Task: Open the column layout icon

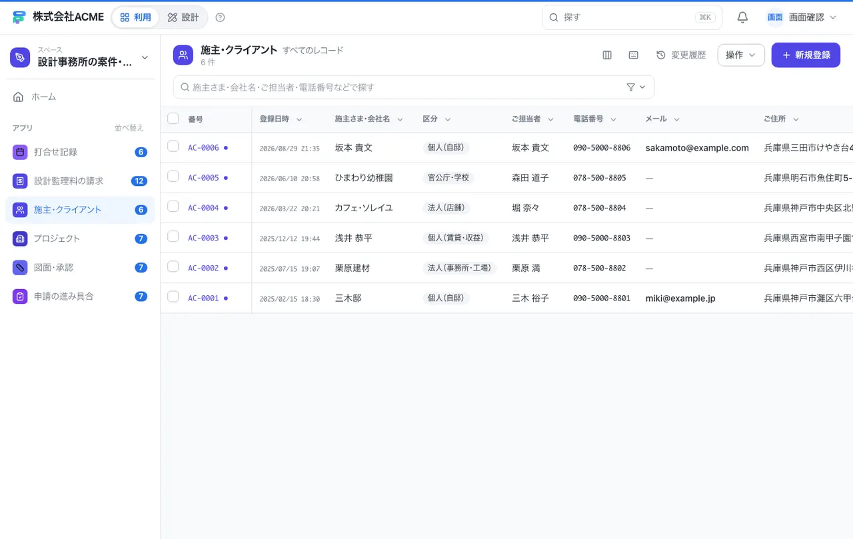Action: tap(607, 55)
